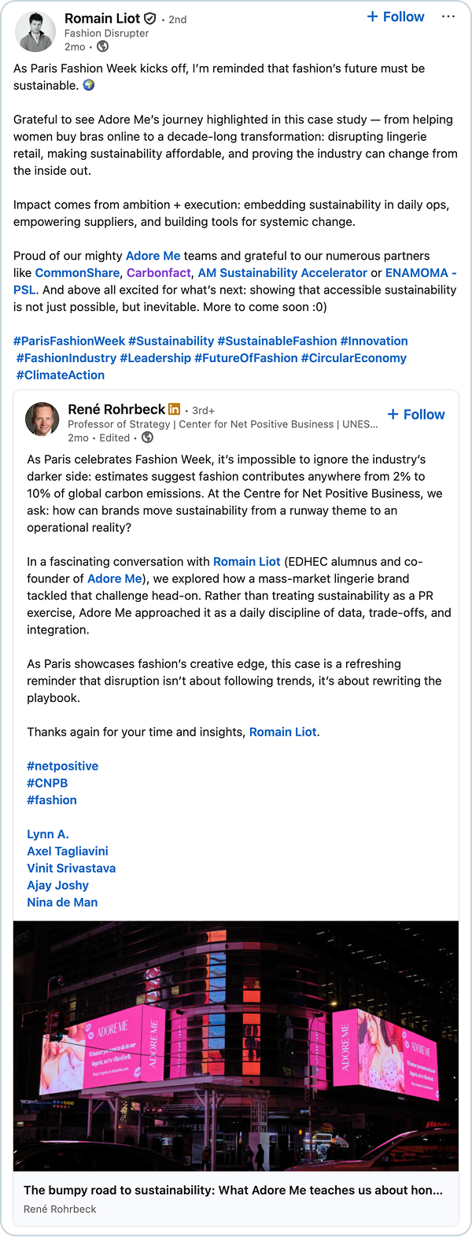The image size is (472, 1237).
Task: Click the globe visibility icon under Fashion Disrupter
Action: pos(102,46)
